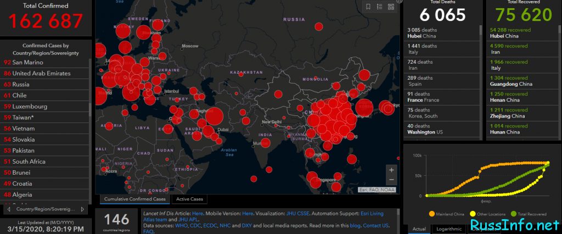Image resolution: width=562 pixels, height=234 pixels.
Task: Open the JHU CSSE link
Action: 297,214
